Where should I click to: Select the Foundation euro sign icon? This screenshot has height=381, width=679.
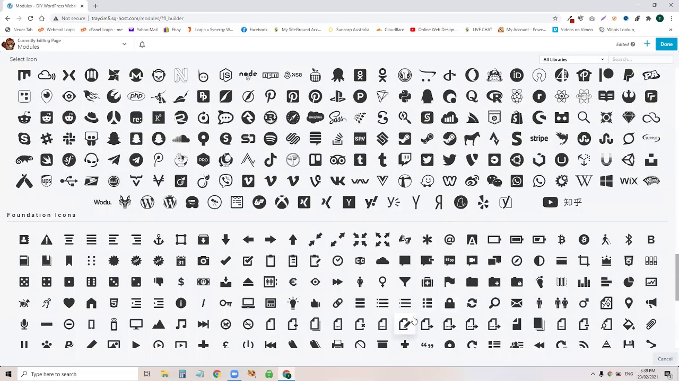[x=293, y=282]
